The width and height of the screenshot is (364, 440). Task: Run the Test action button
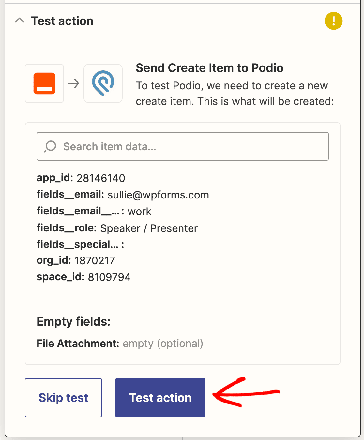tap(160, 397)
